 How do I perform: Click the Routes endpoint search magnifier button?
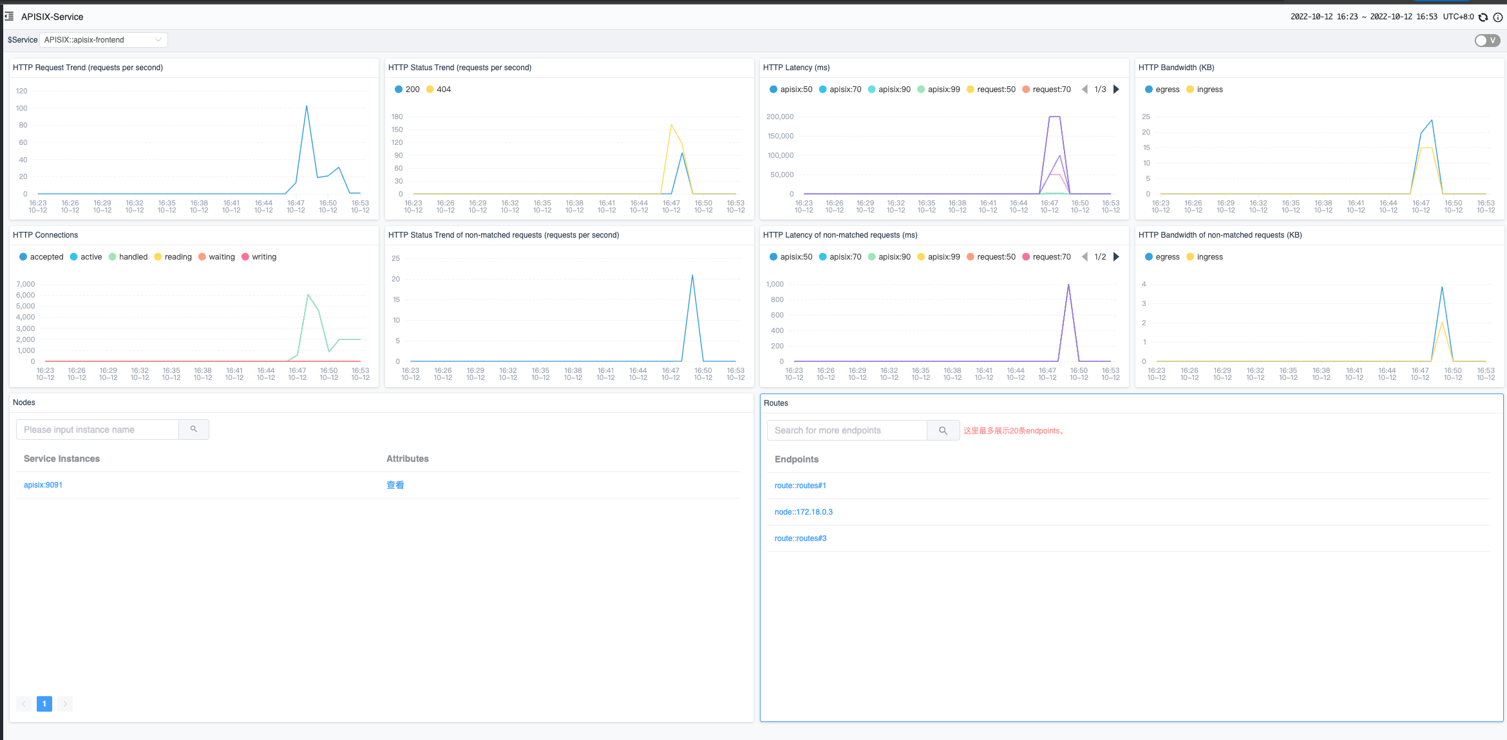943,430
